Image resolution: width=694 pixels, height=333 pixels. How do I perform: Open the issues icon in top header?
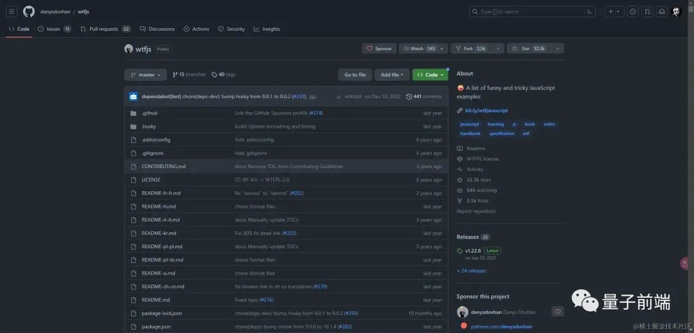point(633,12)
